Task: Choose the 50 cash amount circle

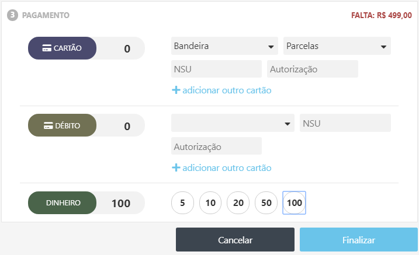Action: 266,203
